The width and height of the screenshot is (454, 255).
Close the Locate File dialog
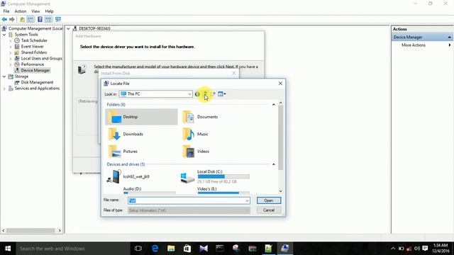tap(280, 84)
